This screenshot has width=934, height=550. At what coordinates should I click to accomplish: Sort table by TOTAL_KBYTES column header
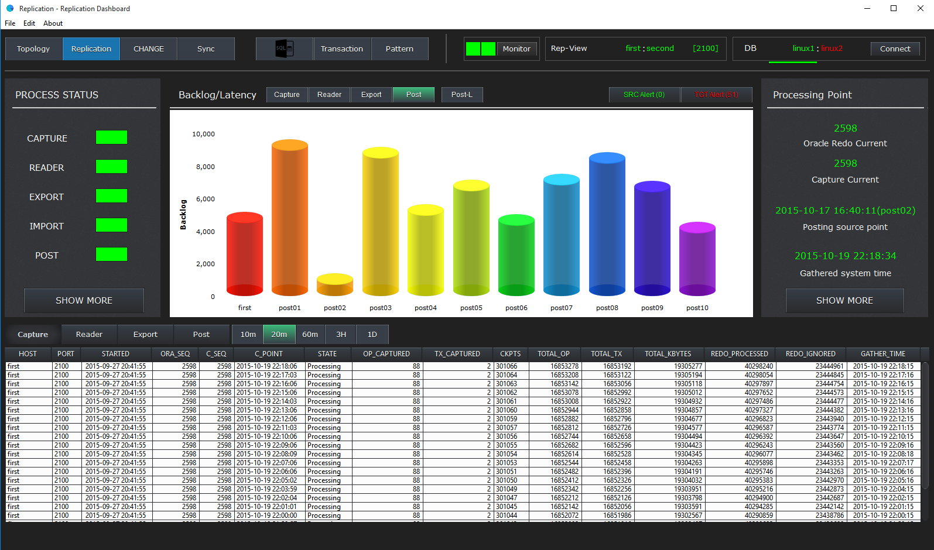click(x=668, y=354)
